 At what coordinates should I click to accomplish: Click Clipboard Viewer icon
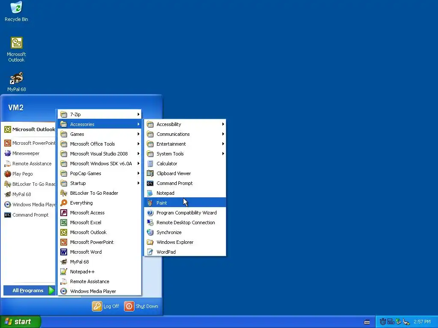(x=150, y=173)
